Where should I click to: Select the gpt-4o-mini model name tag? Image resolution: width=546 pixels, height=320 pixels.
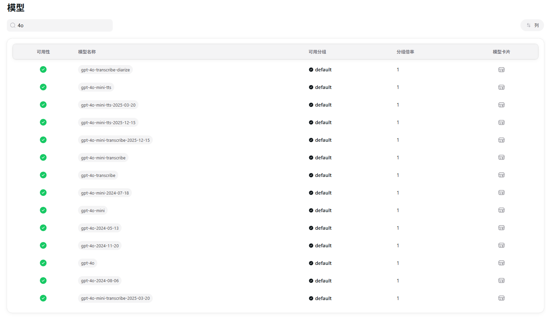coord(93,210)
